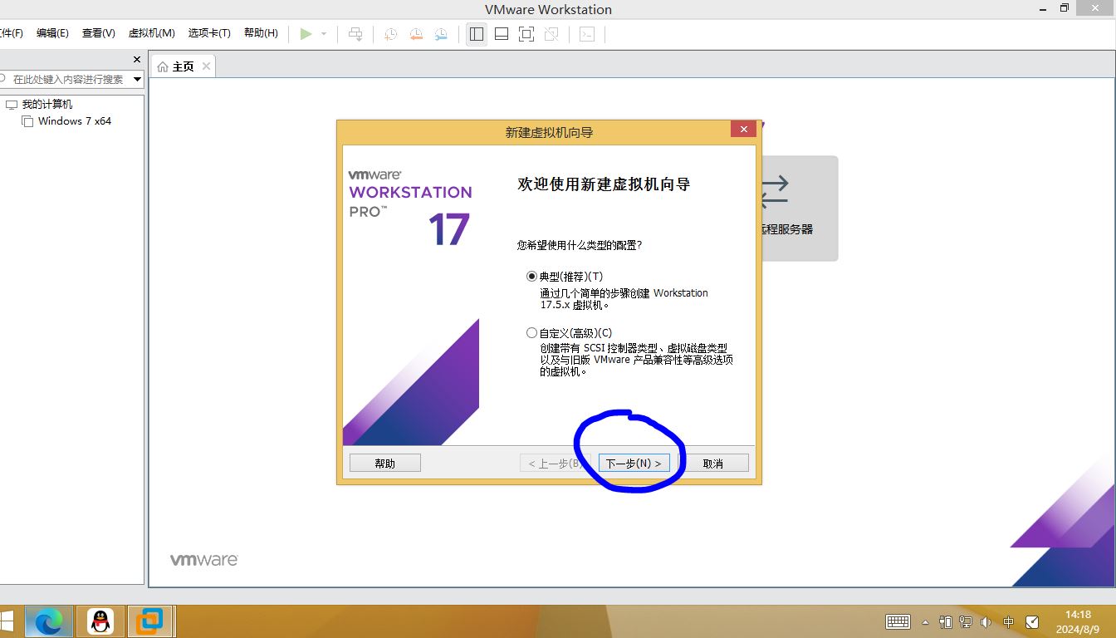Show hidden system tray icons
Screen dimensions: 1116x638
pos(926,621)
